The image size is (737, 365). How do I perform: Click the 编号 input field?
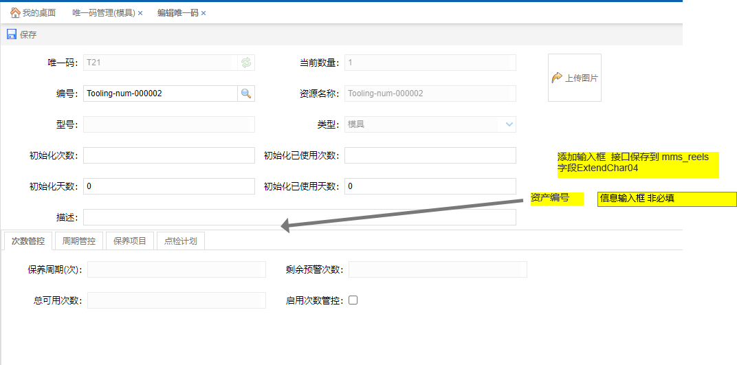point(159,93)
